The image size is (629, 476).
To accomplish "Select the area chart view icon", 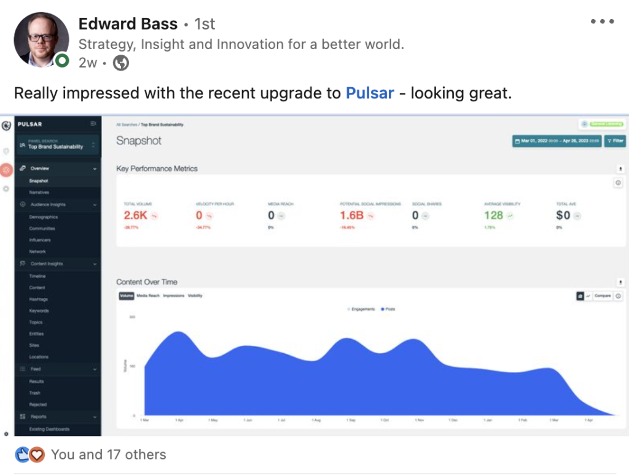I will 580,296.
